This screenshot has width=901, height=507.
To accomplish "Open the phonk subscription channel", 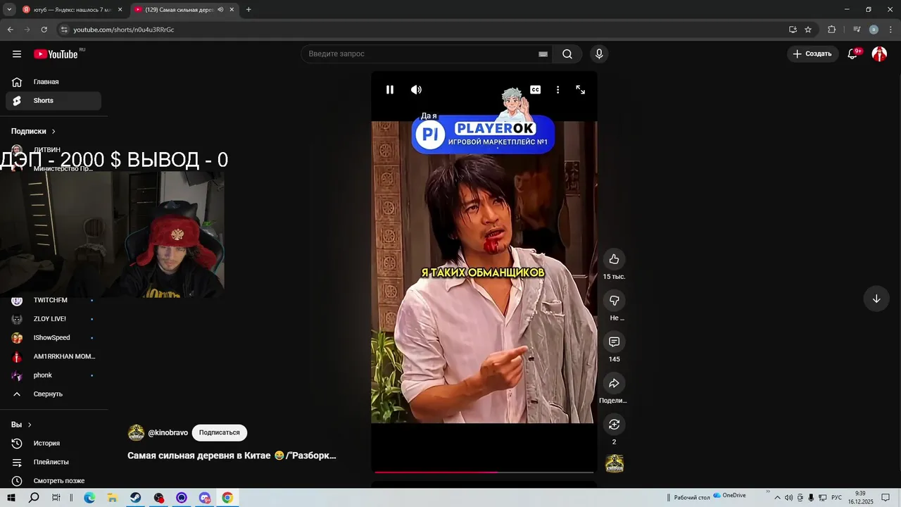I will click(x=53, y=375).
